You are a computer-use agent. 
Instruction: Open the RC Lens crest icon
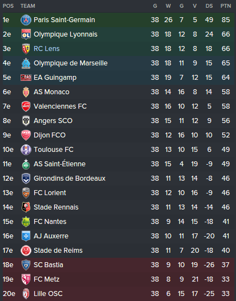26,49
